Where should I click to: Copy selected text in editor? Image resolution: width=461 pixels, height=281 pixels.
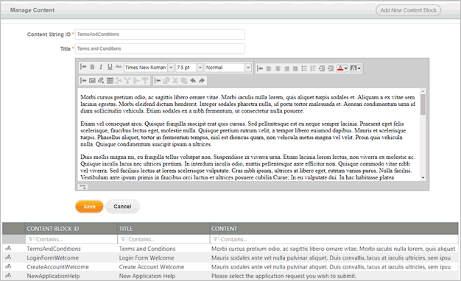coord(166,80)
